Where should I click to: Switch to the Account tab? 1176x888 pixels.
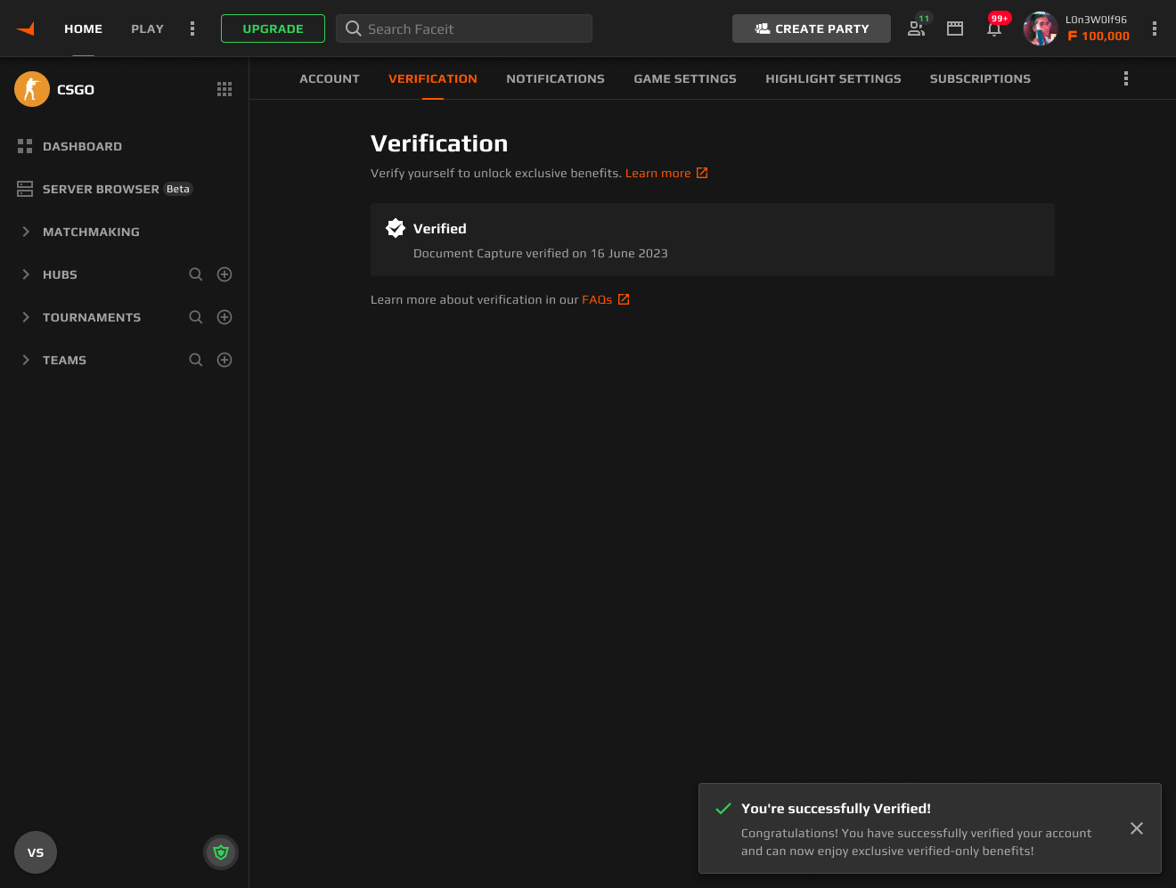coord(330,78)
